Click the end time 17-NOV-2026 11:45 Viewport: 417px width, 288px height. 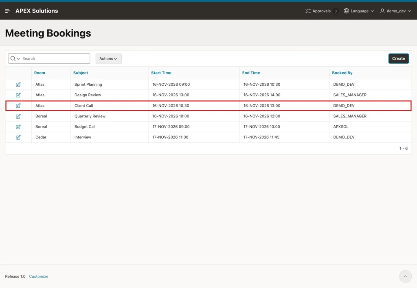pyautogui.click(x=261, y=137)
